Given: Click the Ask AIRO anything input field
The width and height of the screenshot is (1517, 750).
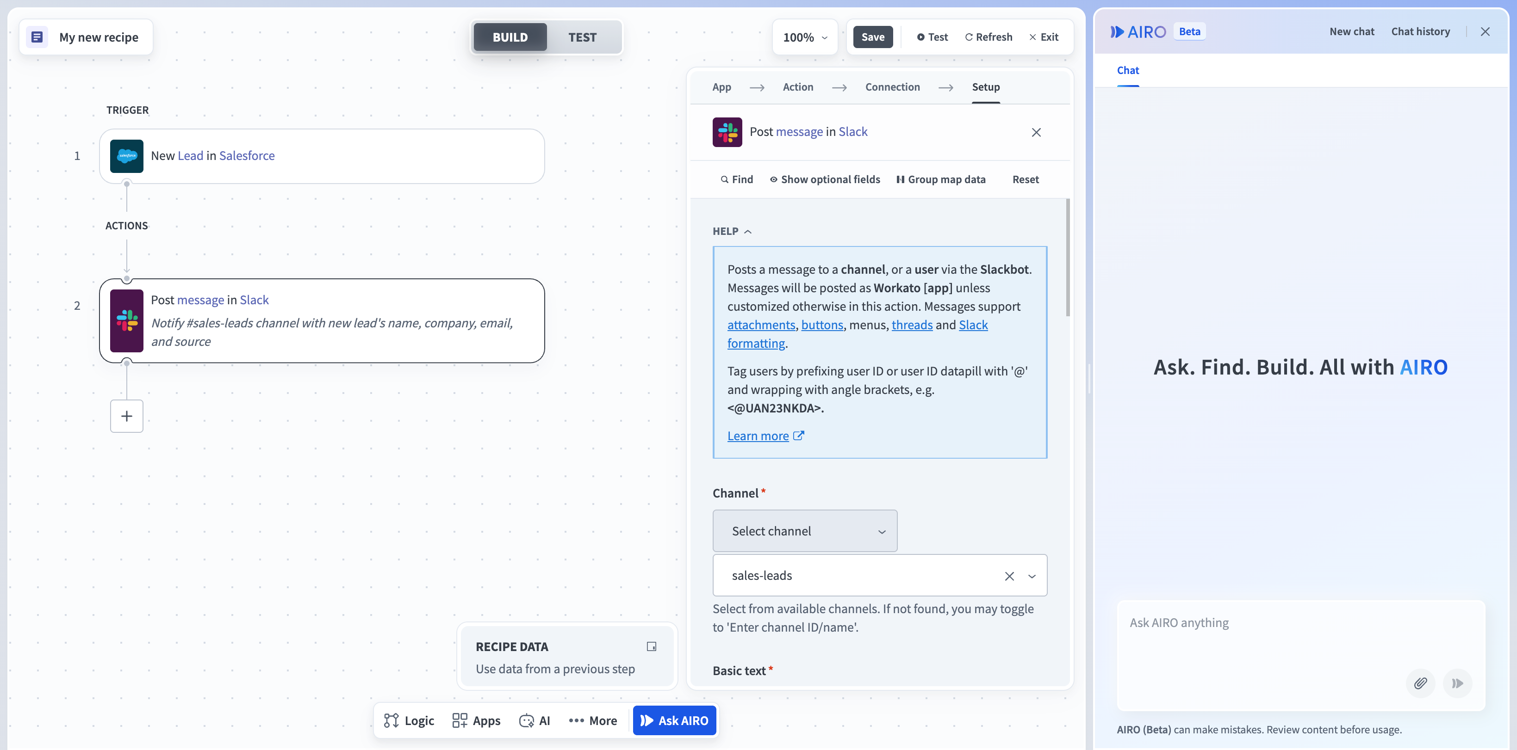Looking at the screenshot, I should click(1301, 655).
